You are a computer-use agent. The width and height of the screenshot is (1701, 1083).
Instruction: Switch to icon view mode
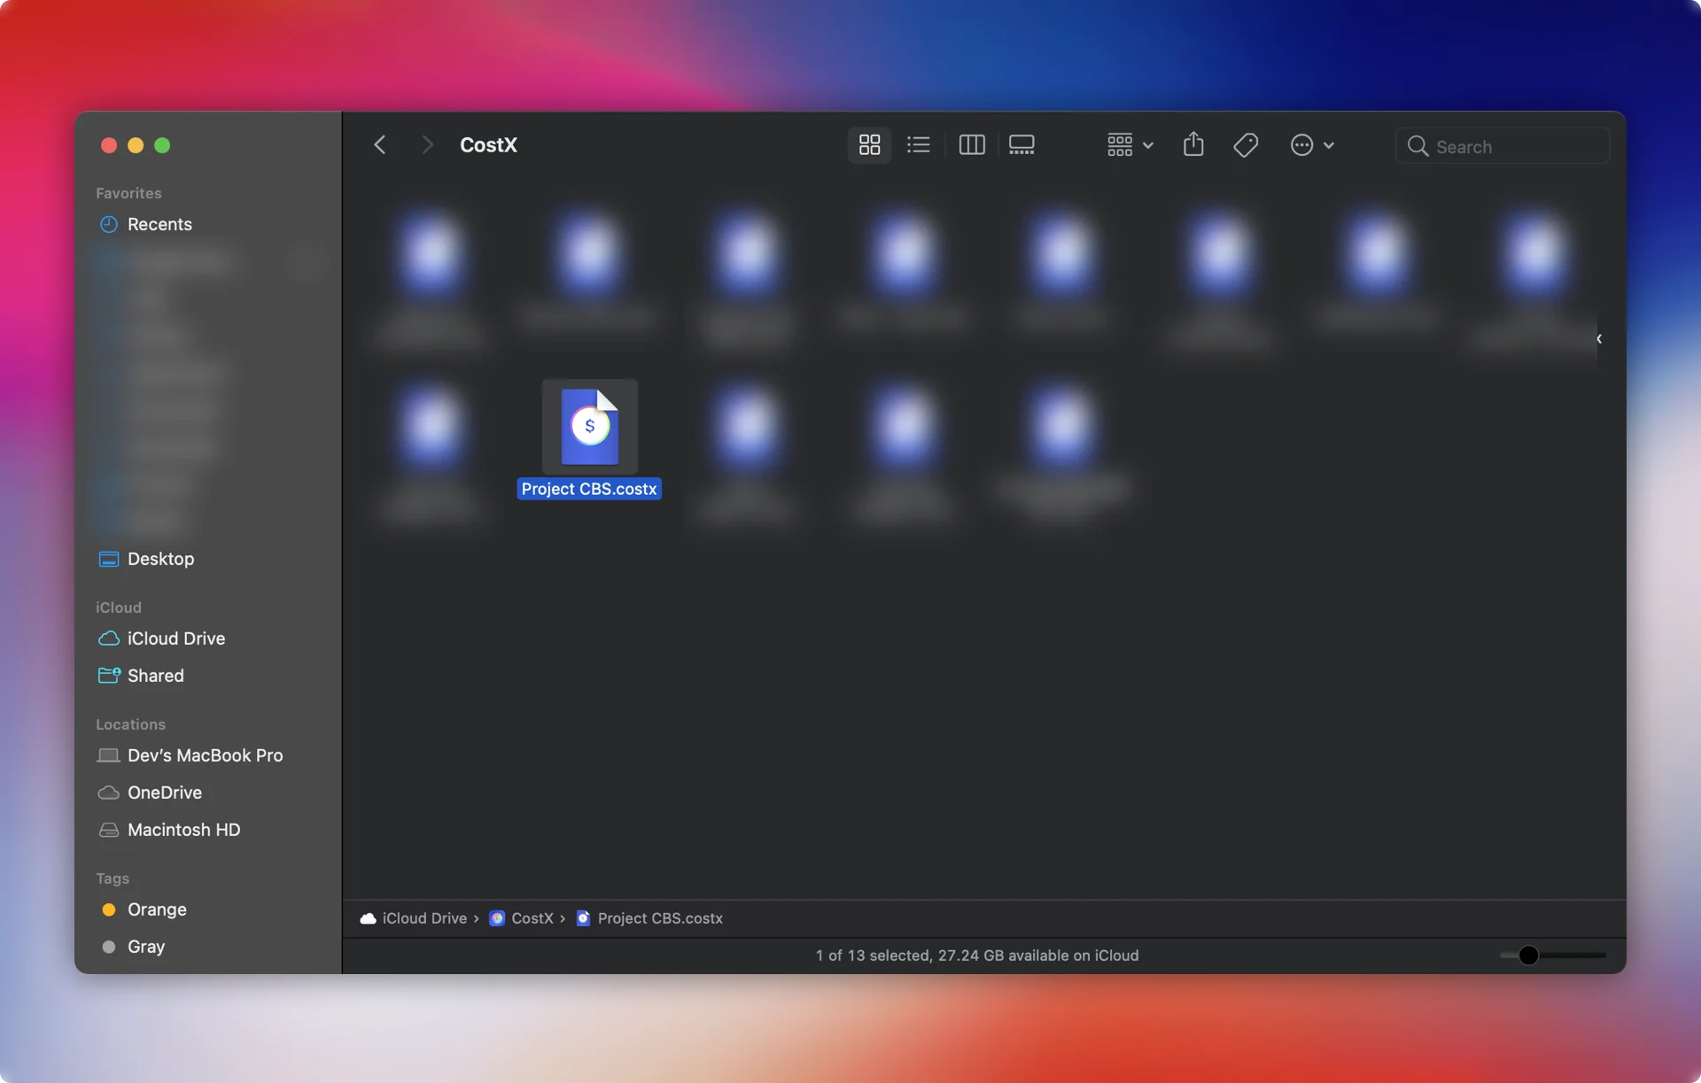pos(869,144)
